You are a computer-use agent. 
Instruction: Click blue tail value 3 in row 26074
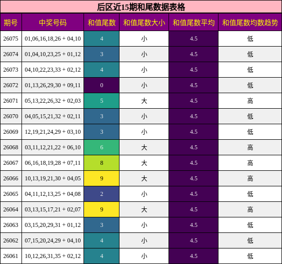pyautogui.click(x=101, y=54)
